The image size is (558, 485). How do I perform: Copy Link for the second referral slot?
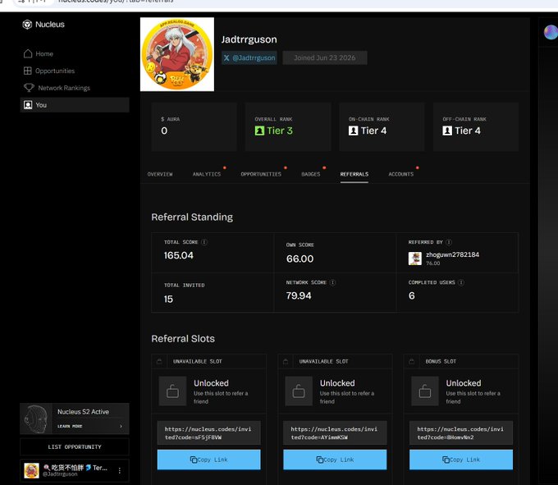click(x=335, y=460)
